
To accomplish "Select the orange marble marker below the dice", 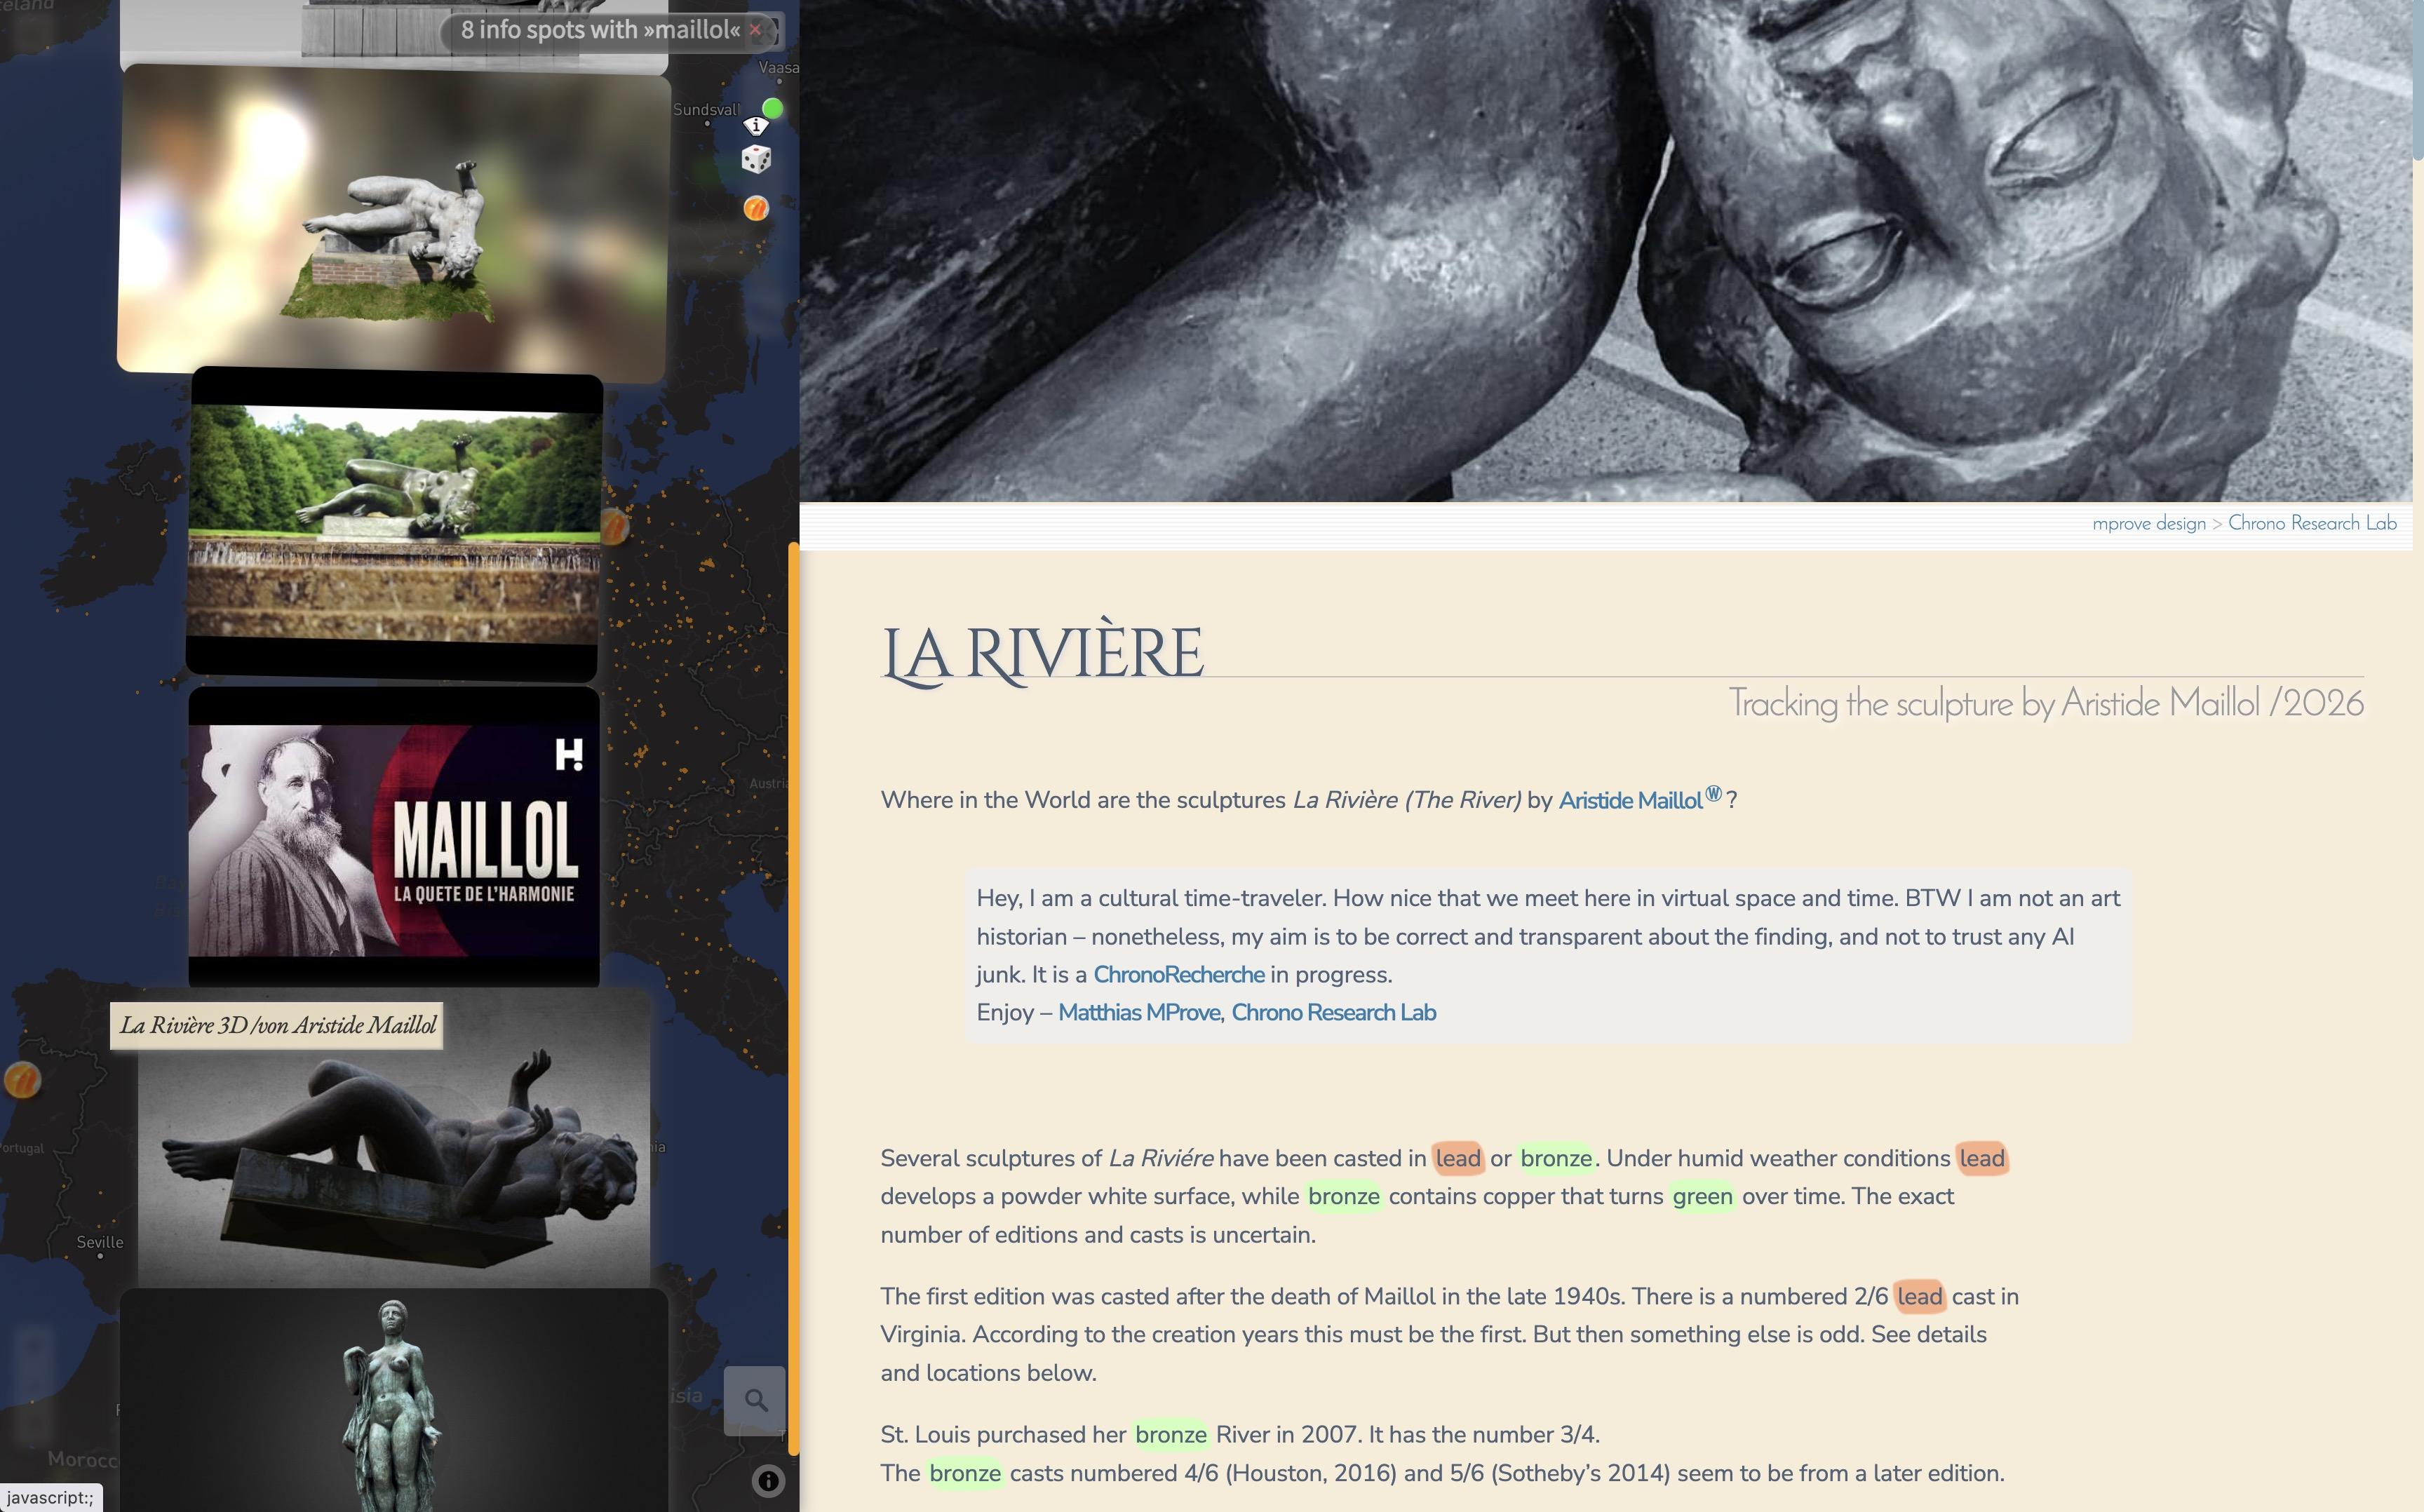I will [756, 208].
